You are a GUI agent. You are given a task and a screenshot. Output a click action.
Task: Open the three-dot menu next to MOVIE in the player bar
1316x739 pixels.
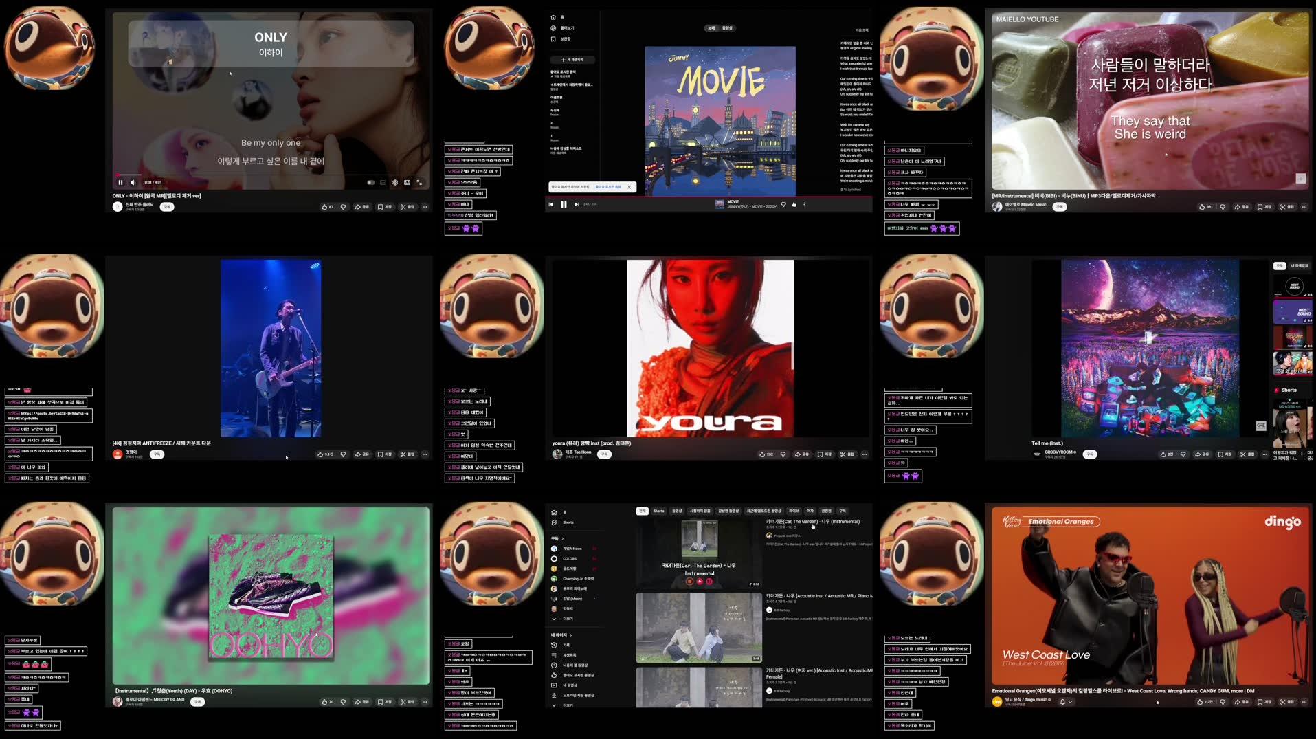pyautogui.click(x=805, y=204)
